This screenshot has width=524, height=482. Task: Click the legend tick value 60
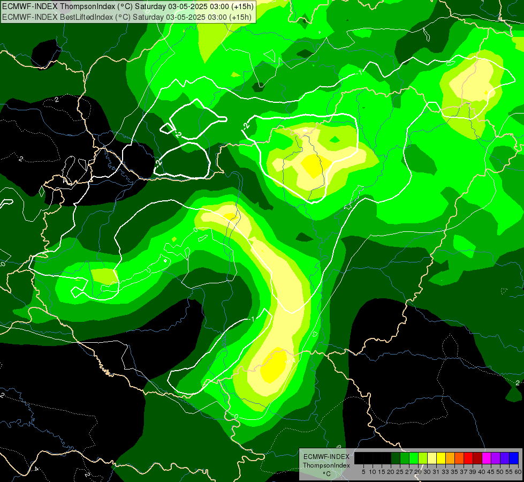[x=518, y=472]
